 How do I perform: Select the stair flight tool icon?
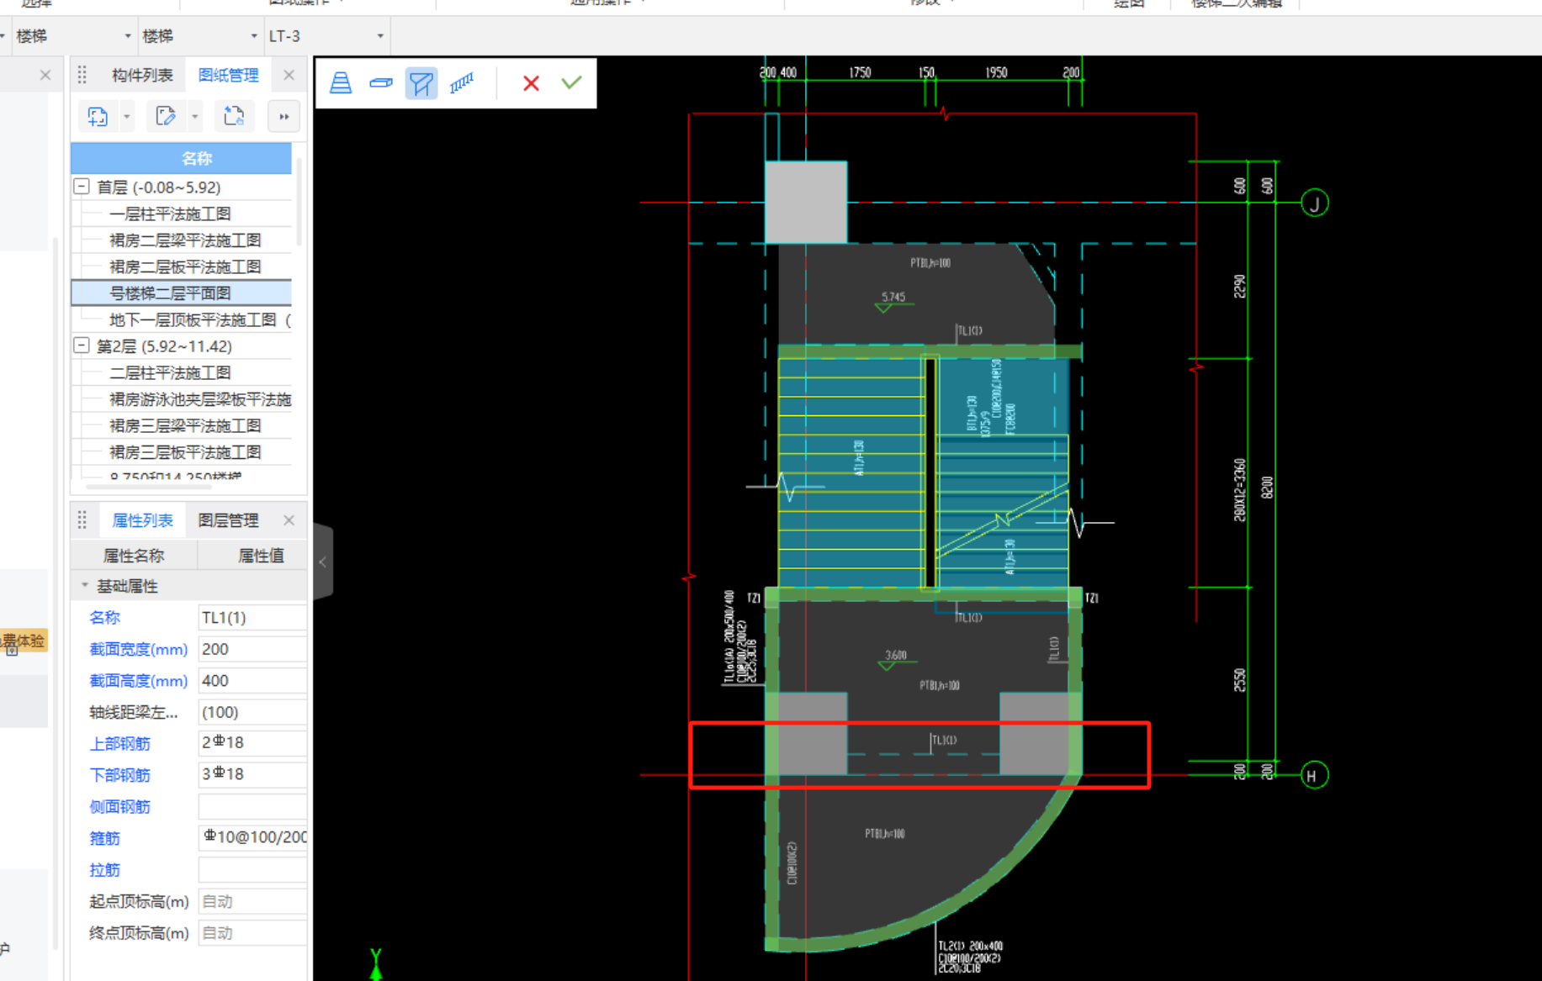tap(341, 82)
